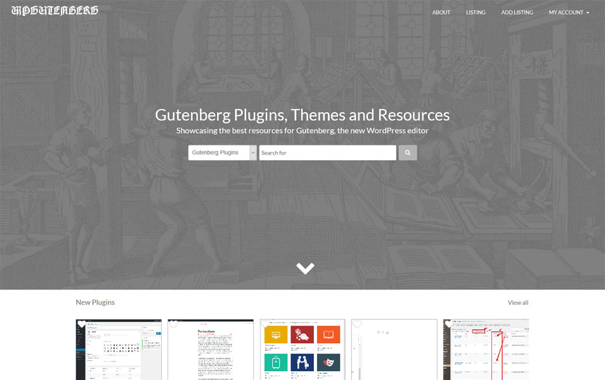605x380 pixels.
Task: Open the Gutenberg Plugins category dropdown
Action: coord(222,153)
